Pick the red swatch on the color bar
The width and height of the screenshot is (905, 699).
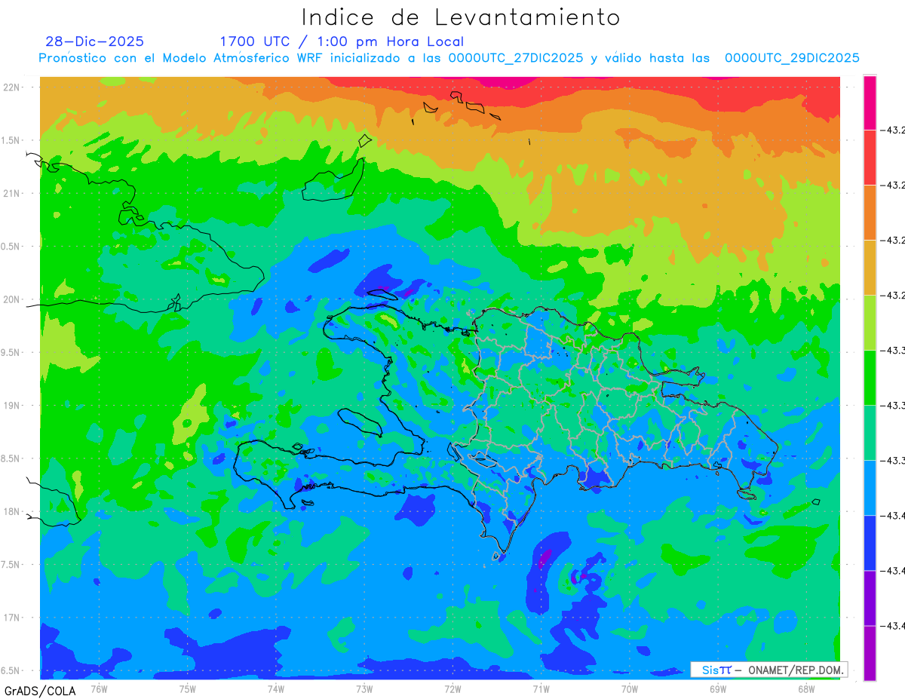(x=870, y=158)
